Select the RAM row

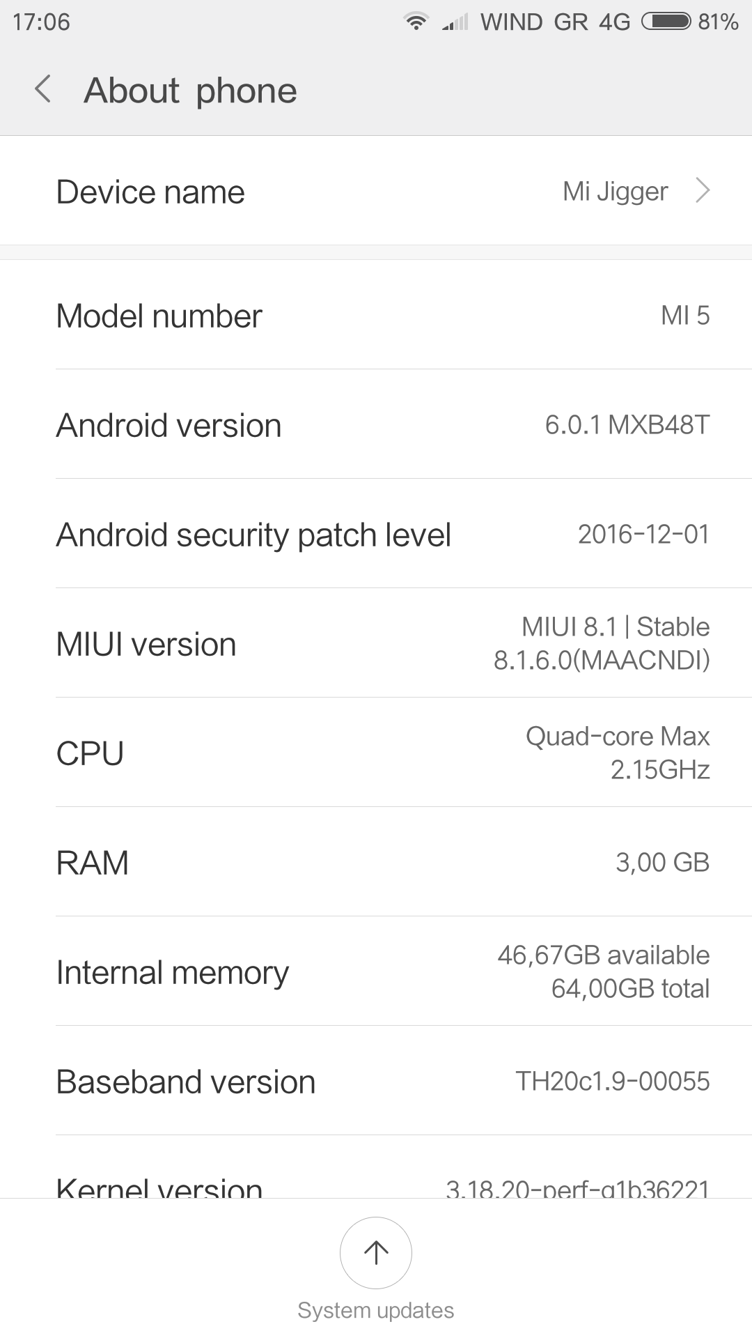376,863
